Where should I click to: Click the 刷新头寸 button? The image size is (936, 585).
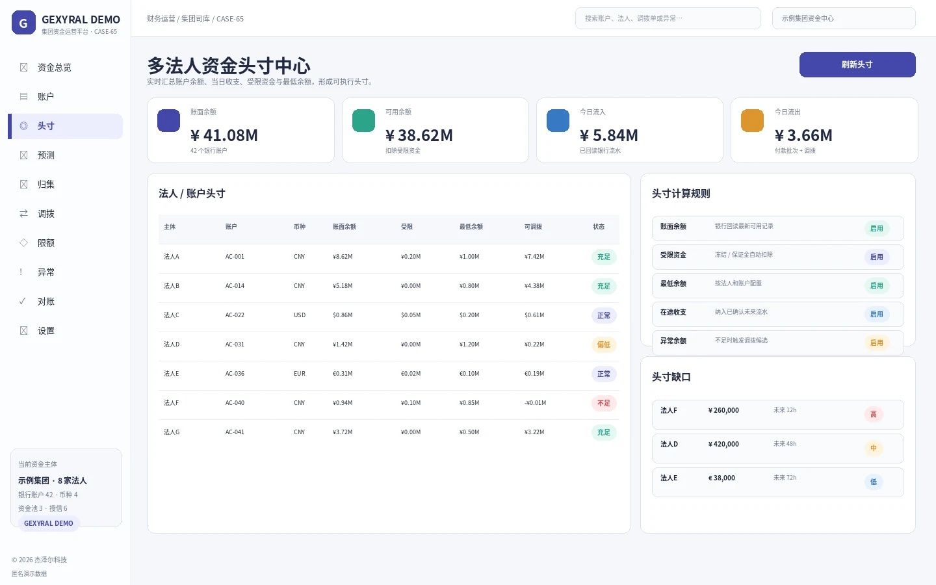click(x=857, y=64)
